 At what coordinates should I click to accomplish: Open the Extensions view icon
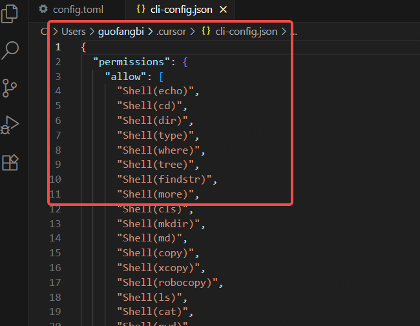pos(10,163)
